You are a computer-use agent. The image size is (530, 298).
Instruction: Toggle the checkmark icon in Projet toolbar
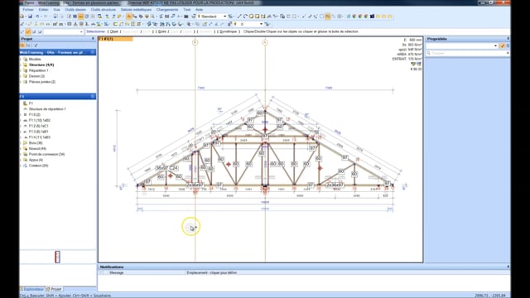[36, 46]
